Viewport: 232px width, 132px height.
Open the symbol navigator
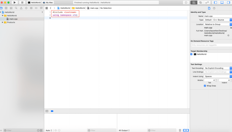(11, 8)
